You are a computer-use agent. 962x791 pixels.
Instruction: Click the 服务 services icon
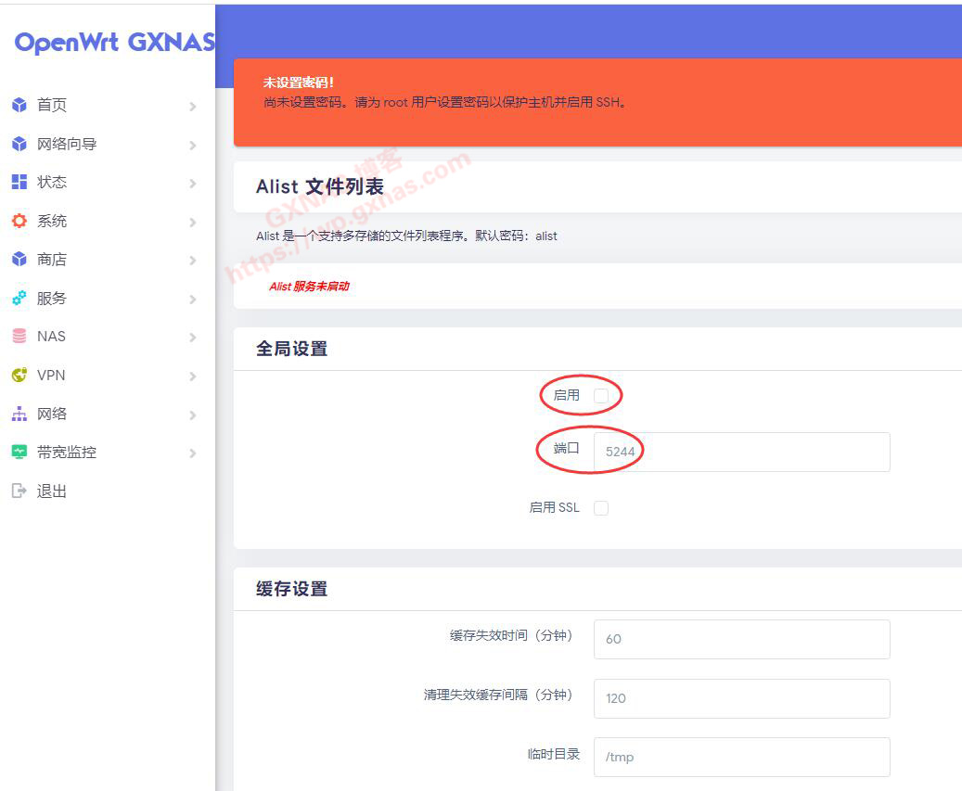20,298
